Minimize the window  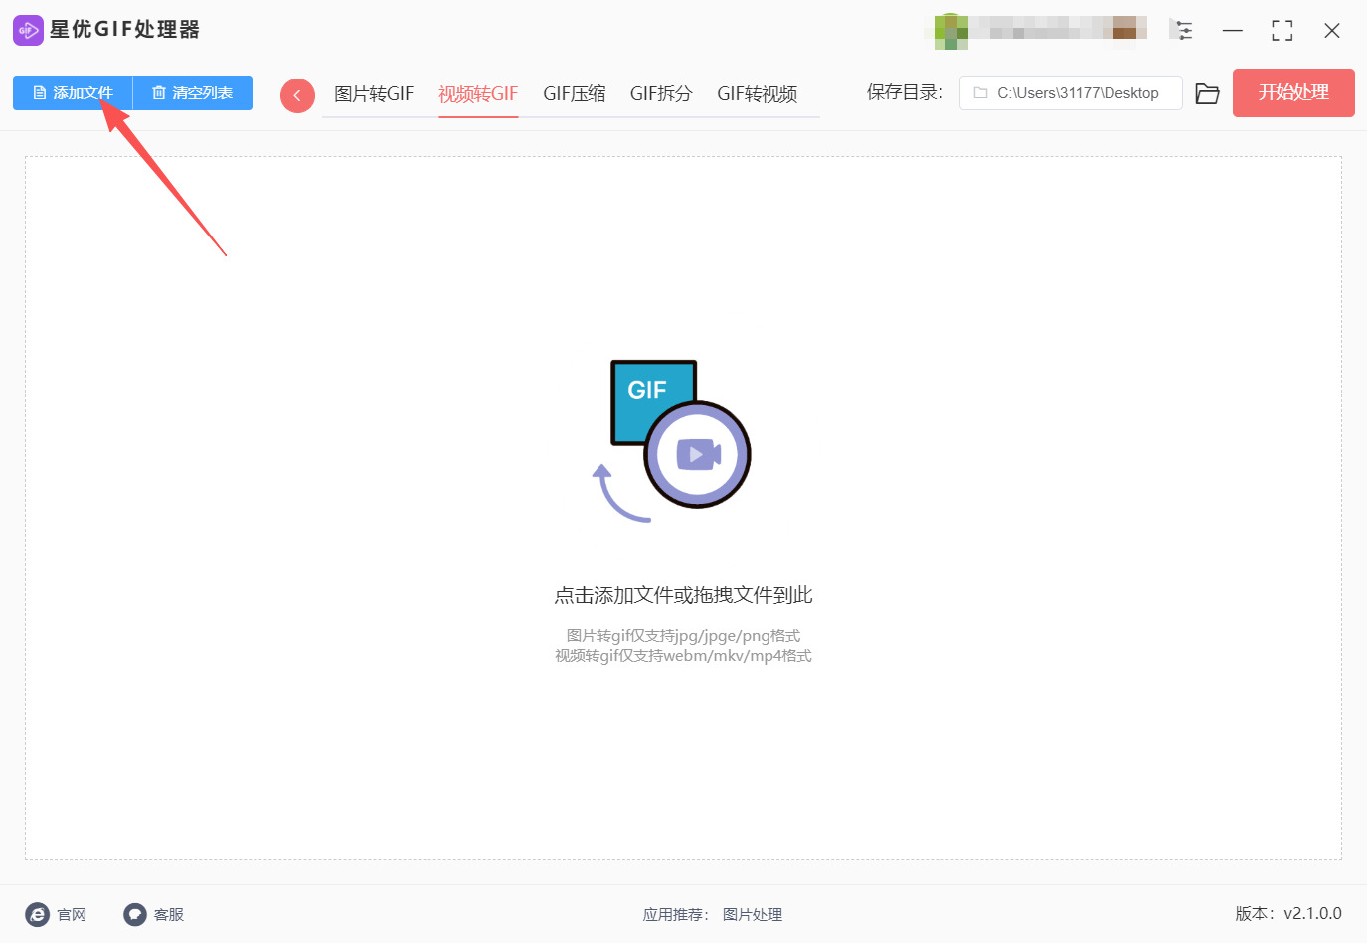pyautogui.click(x=1233, y=31)
